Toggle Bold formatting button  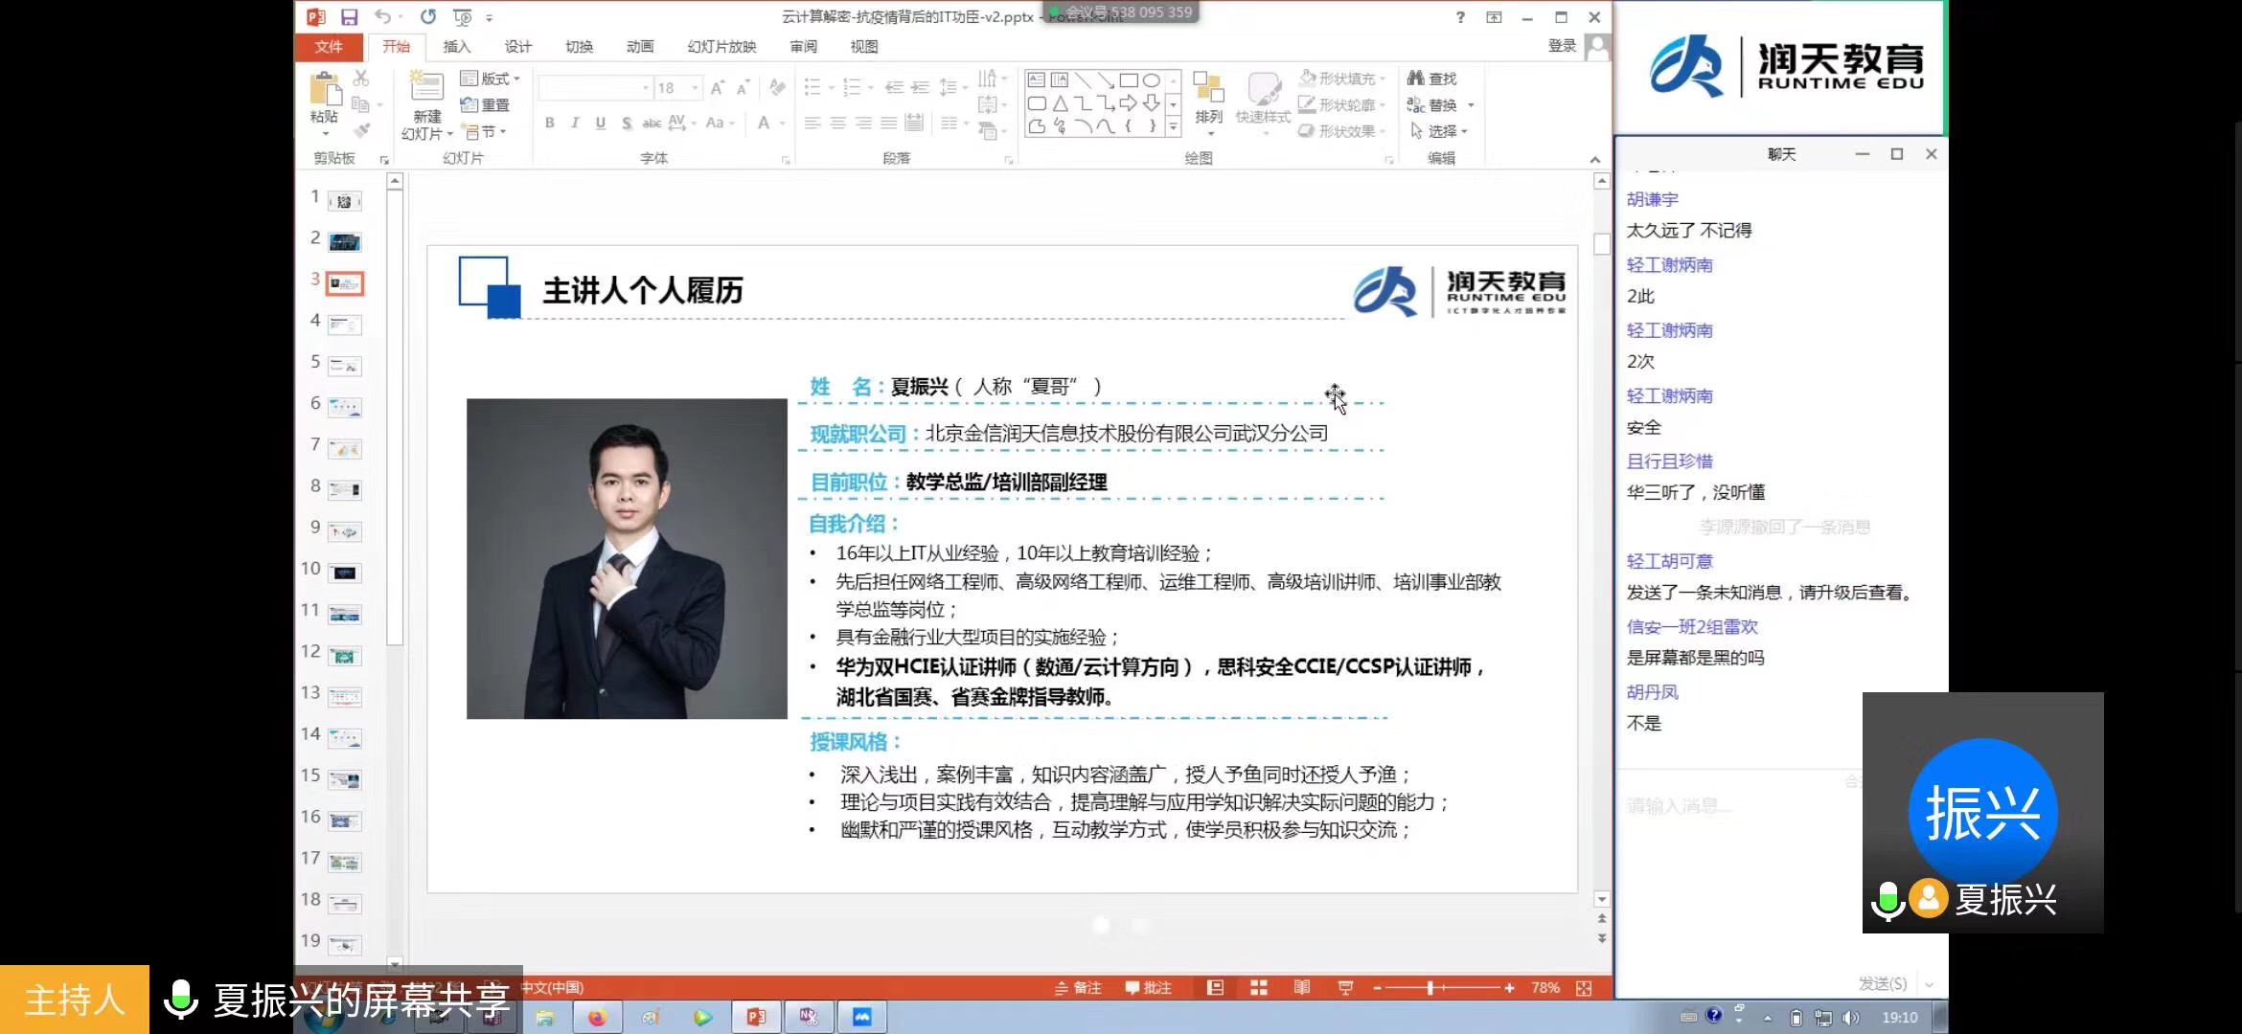pos(550,123)
